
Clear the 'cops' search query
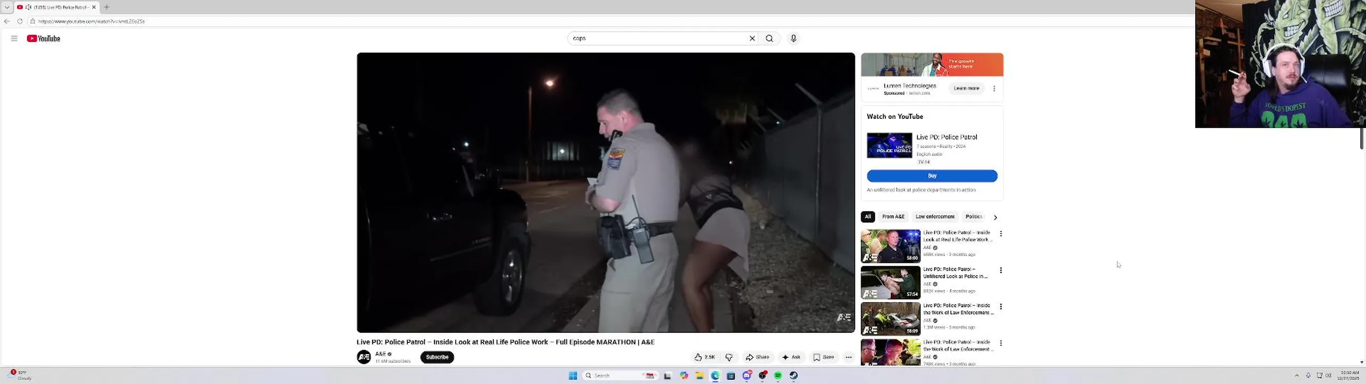click(752, 38)
